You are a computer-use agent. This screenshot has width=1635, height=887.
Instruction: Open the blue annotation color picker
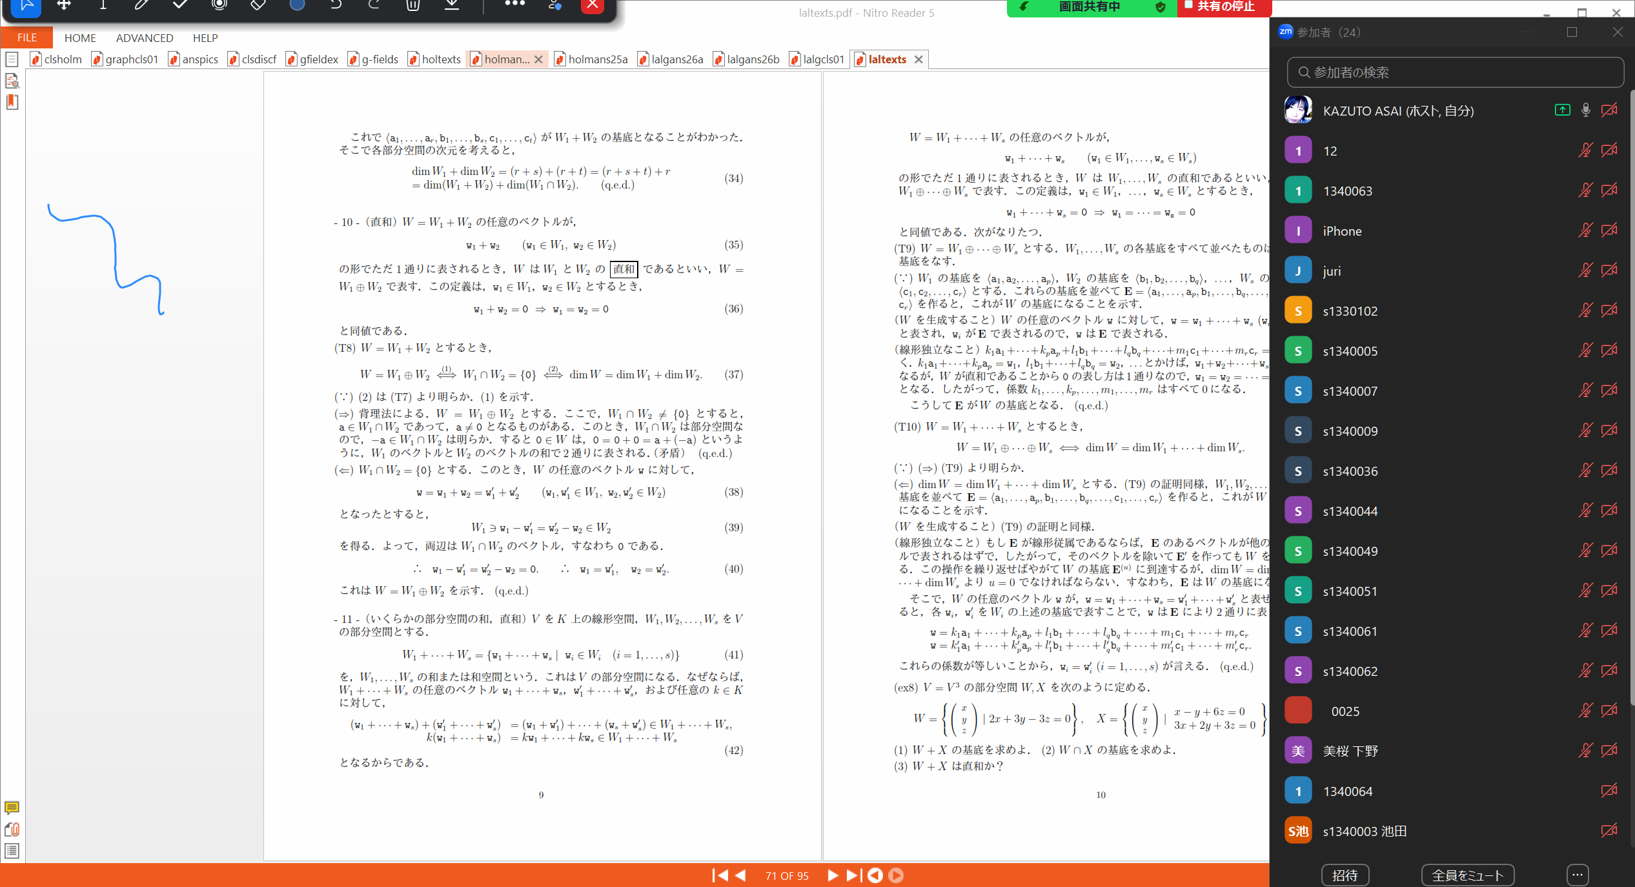[x=297, y=5]
